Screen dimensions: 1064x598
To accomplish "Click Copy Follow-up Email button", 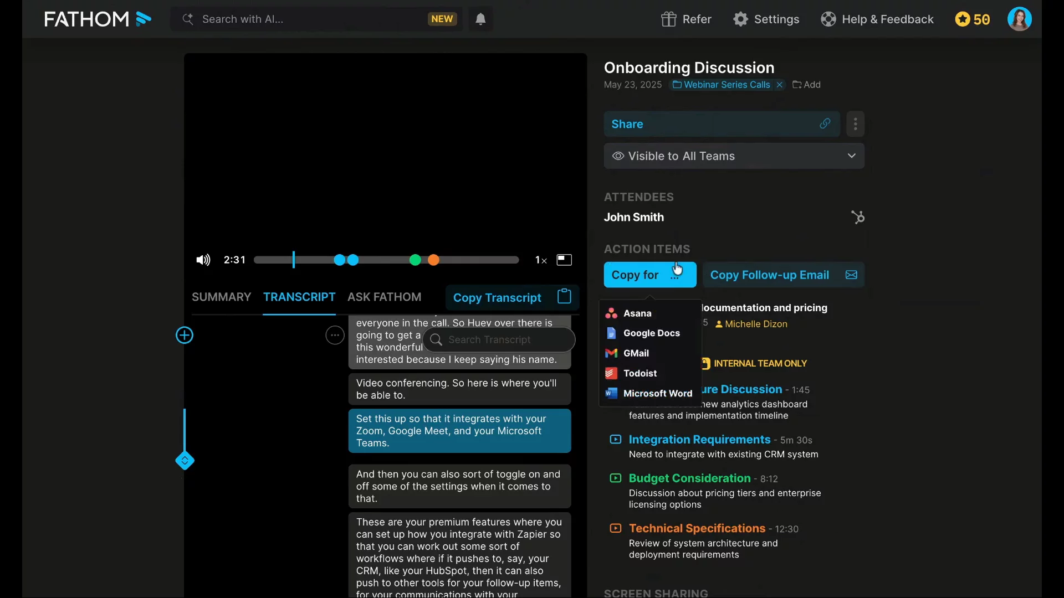I will [783, 275].
